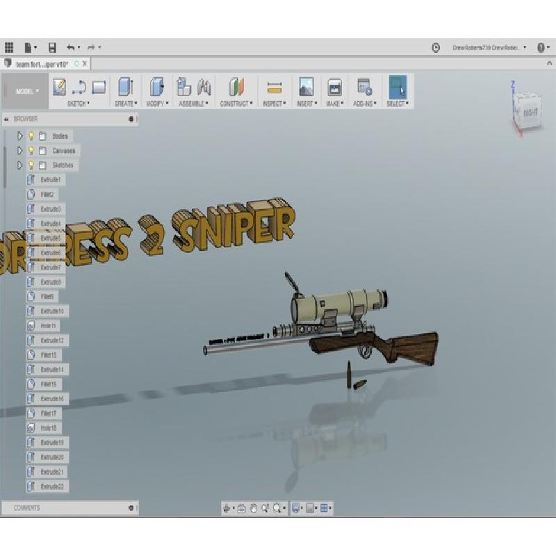
Task: Click the Zoom Window fit icon
Action: (x=277, y=509)
